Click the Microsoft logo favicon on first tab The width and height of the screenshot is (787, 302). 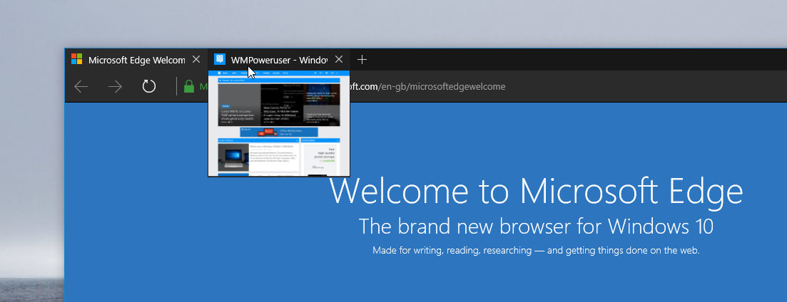pos(77,59)
